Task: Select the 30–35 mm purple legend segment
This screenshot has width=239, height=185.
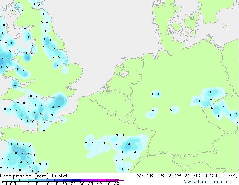Action: point(84,180)
